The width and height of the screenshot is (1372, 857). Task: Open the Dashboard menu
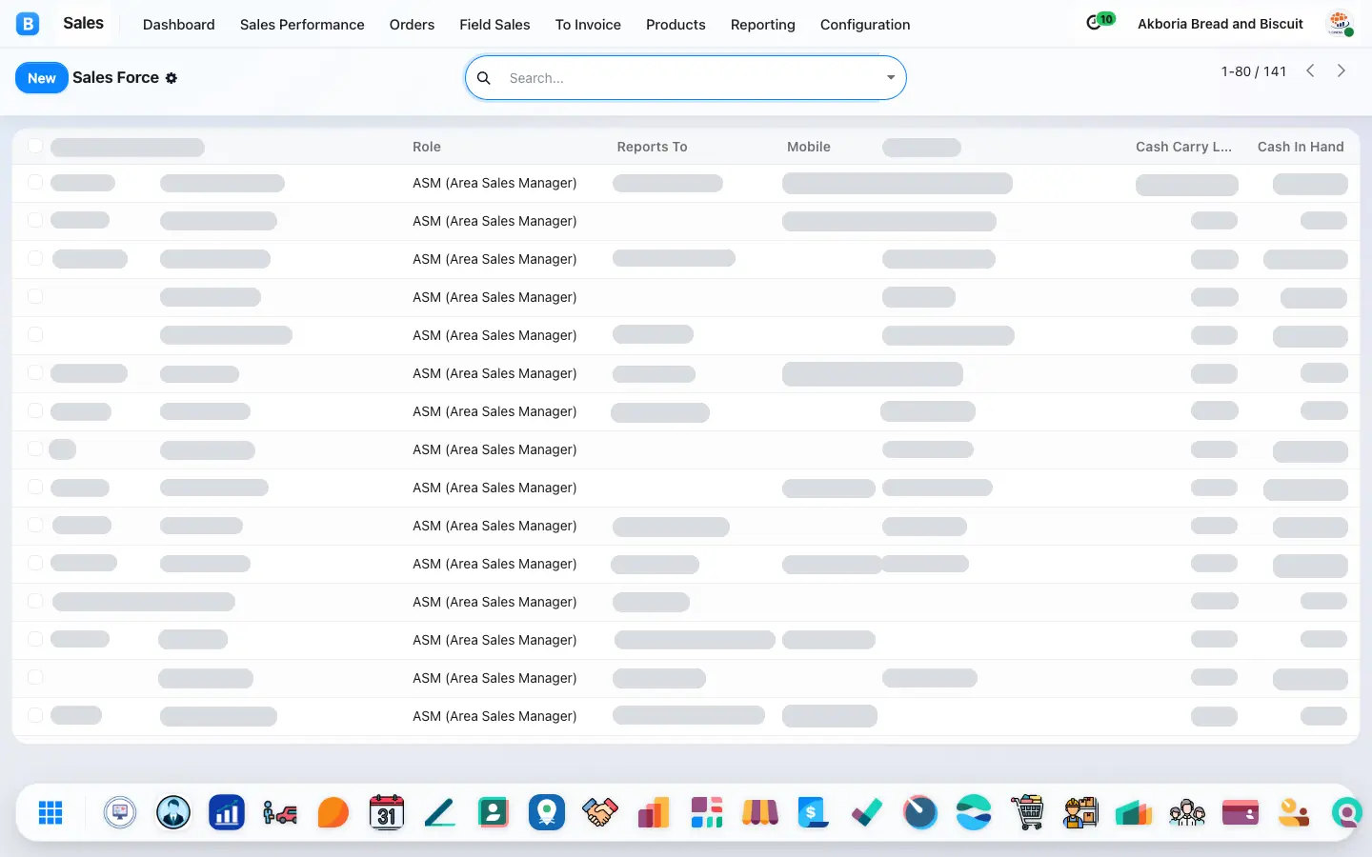179,25
